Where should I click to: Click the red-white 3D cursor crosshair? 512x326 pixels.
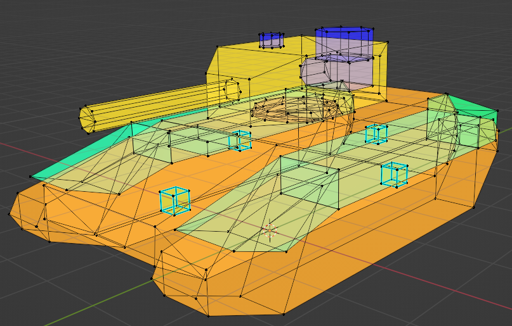(270, 230)
